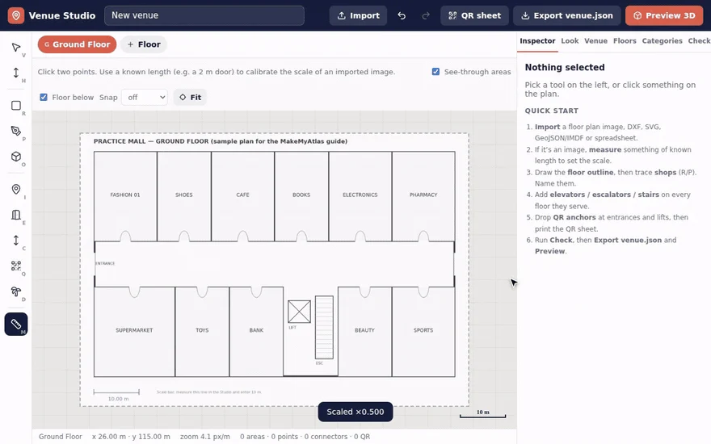Screen dimensions: 711x444
Task: Click the Ground Floor status bar text
Action: [x=61, y=437]
